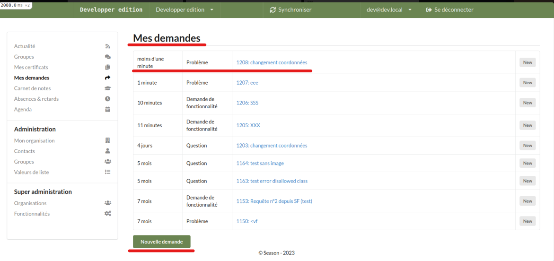Image resolution: width=554 pixels, height=261 pixels.
Task: Click the RSS icon beside Actualité
Action: (107, 46)
